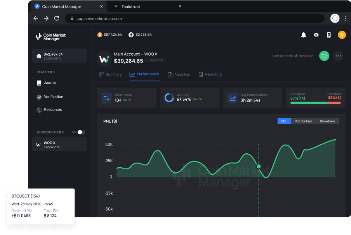Select the WOO X exchange with 3 accounts
Image resolution: width=351 pixels, height=235 pixels.
click(x=59, y=145)
